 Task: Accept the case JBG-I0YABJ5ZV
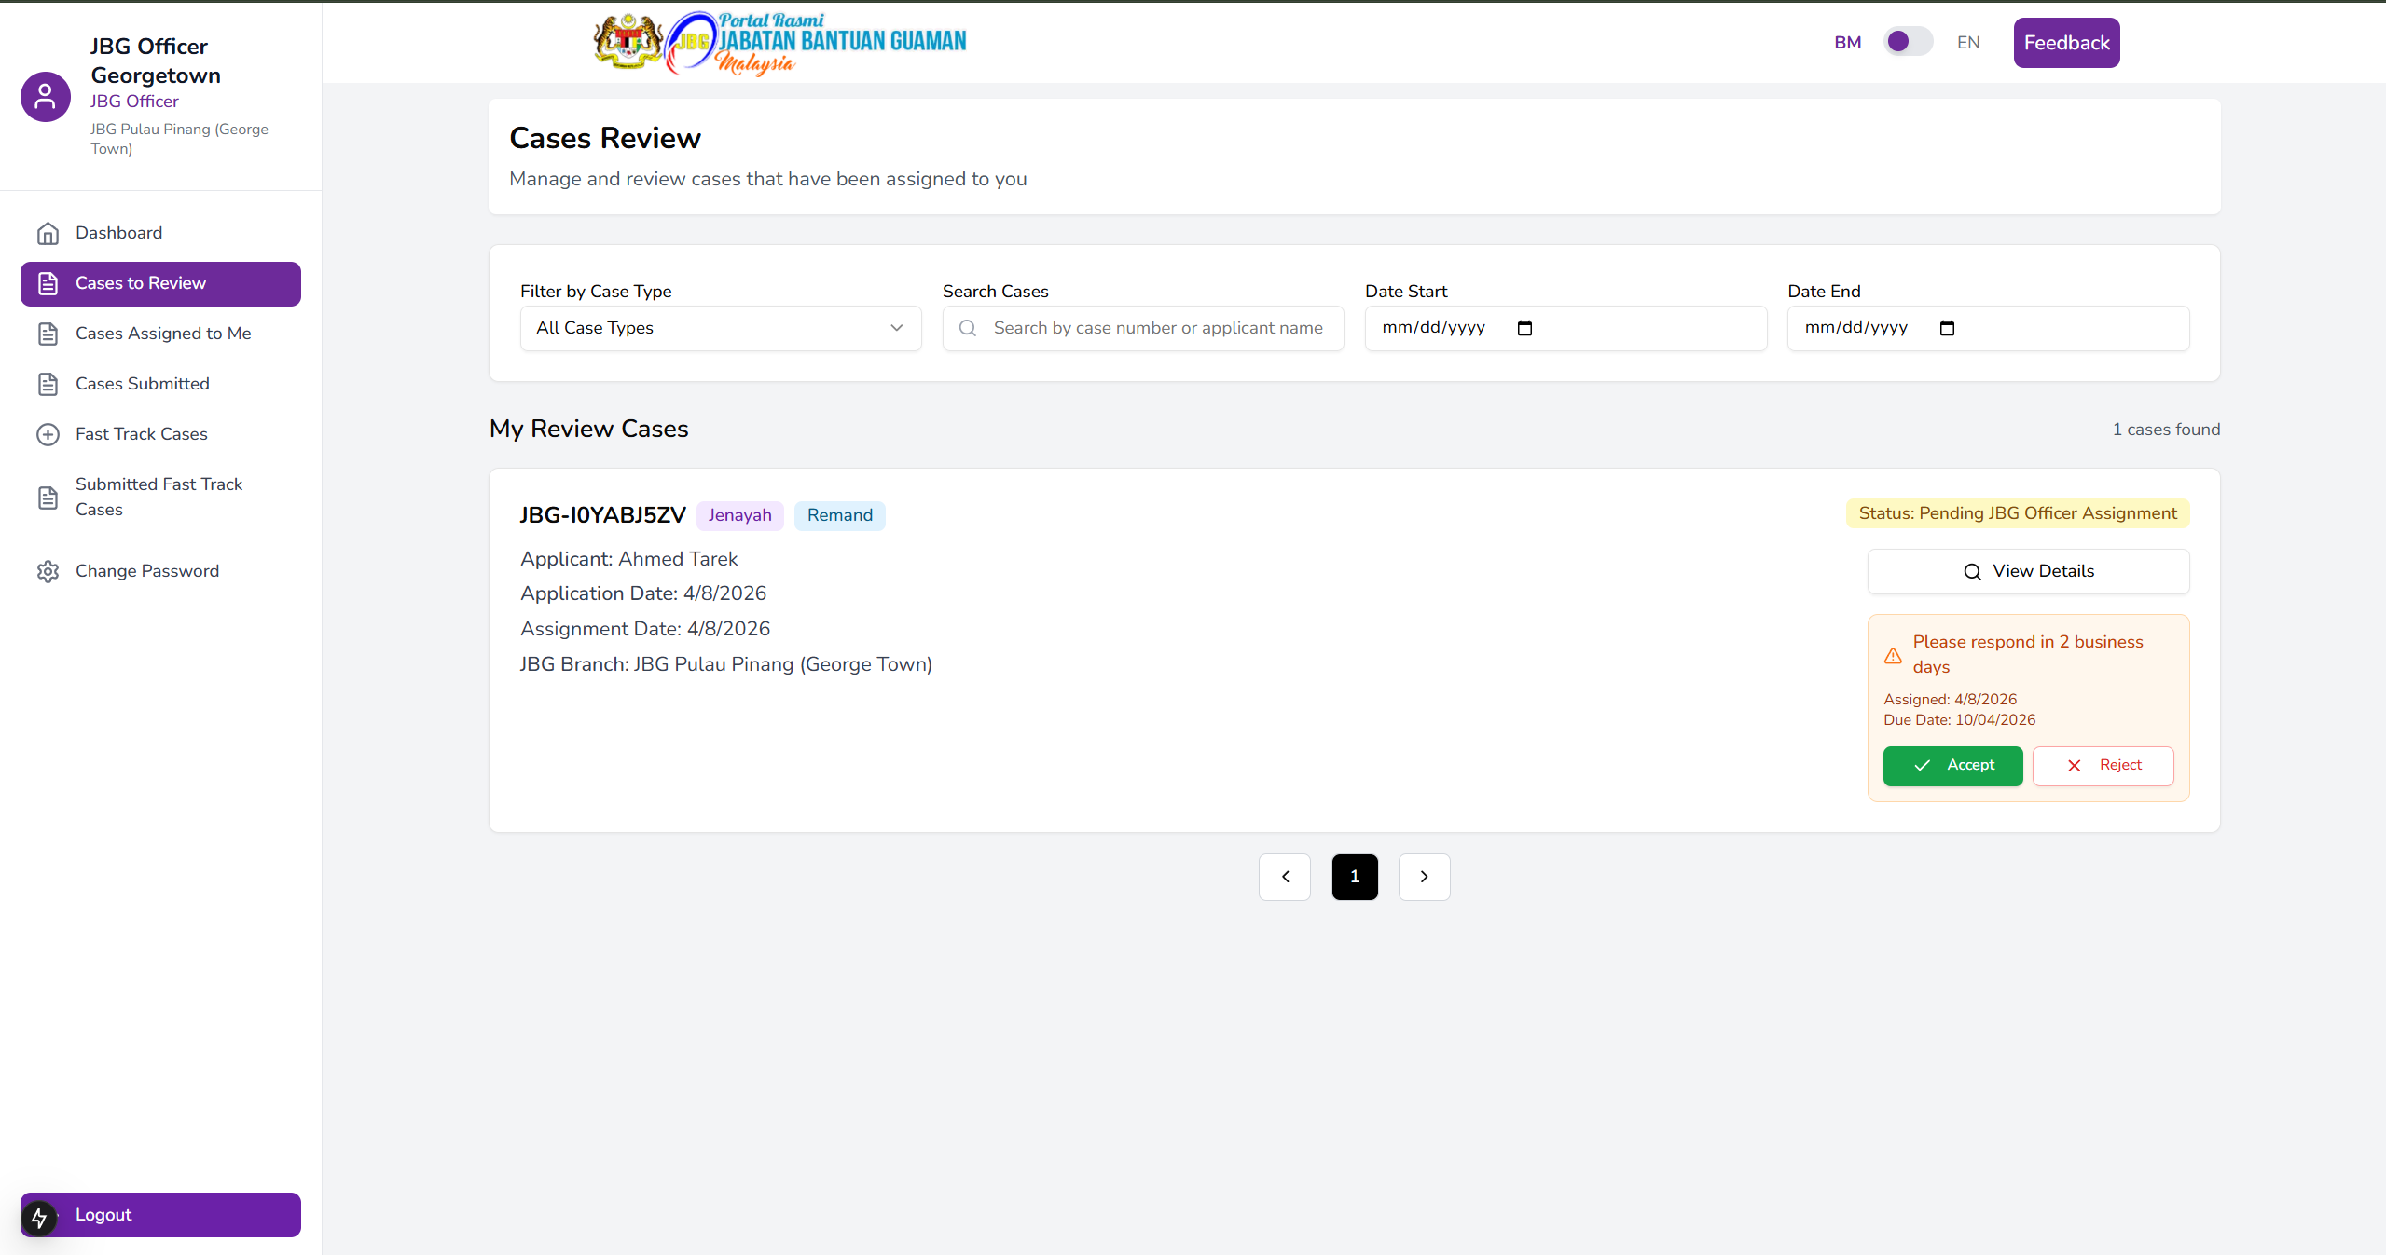pyautogui.click(x=1952, y=765)
